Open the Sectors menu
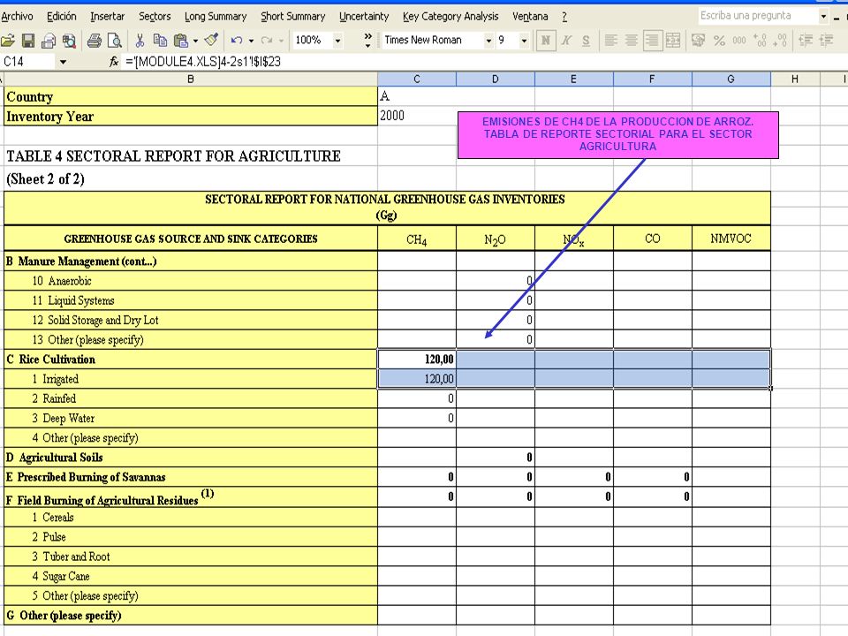 (155, 16)
